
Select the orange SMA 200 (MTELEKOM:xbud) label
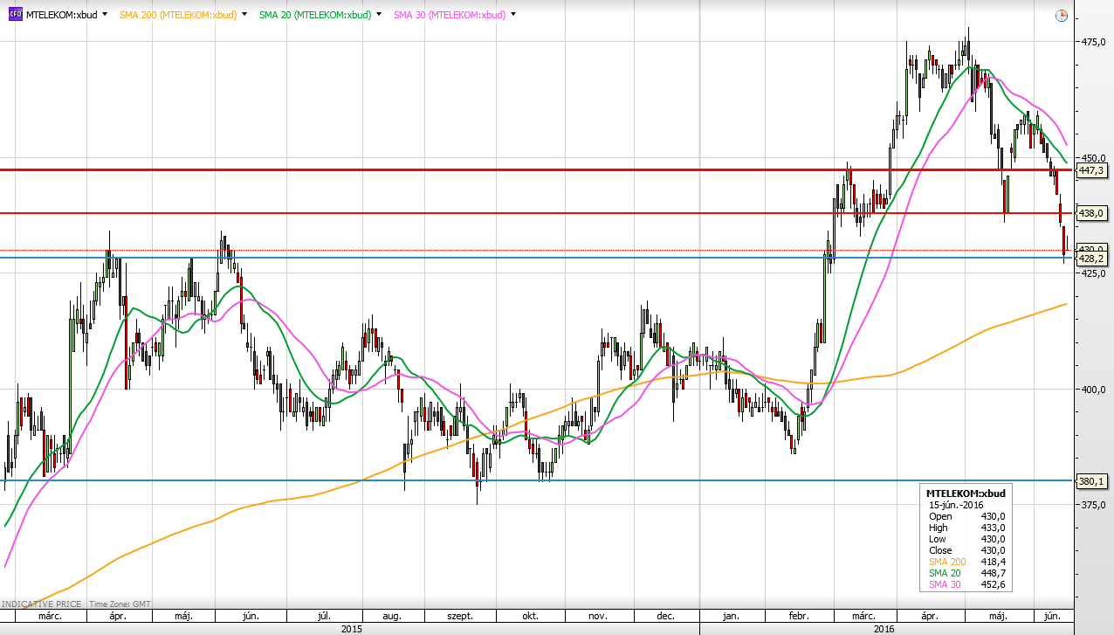(x=178, y=15)
